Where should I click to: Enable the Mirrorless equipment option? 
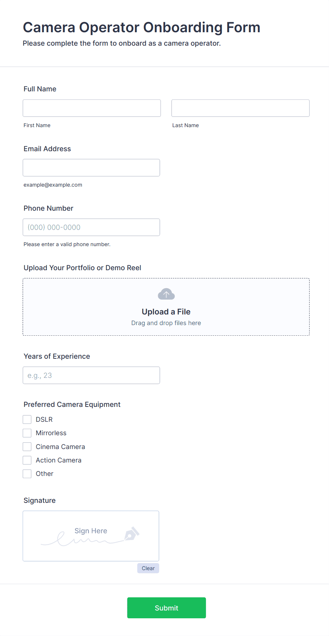pyautogui.click(x=27, y=433)
